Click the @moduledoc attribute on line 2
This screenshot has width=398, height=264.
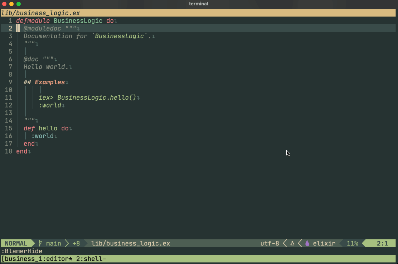click(42, 28)
